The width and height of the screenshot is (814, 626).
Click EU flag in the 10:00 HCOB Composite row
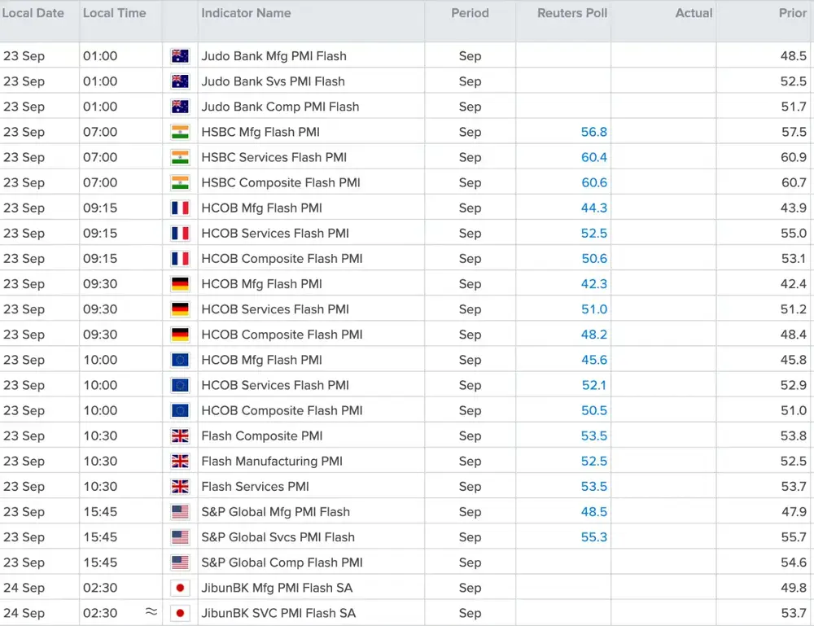pyautogui.click(x=180, y=410)
